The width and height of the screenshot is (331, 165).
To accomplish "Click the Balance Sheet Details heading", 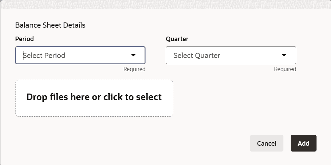I will (50, 25).
